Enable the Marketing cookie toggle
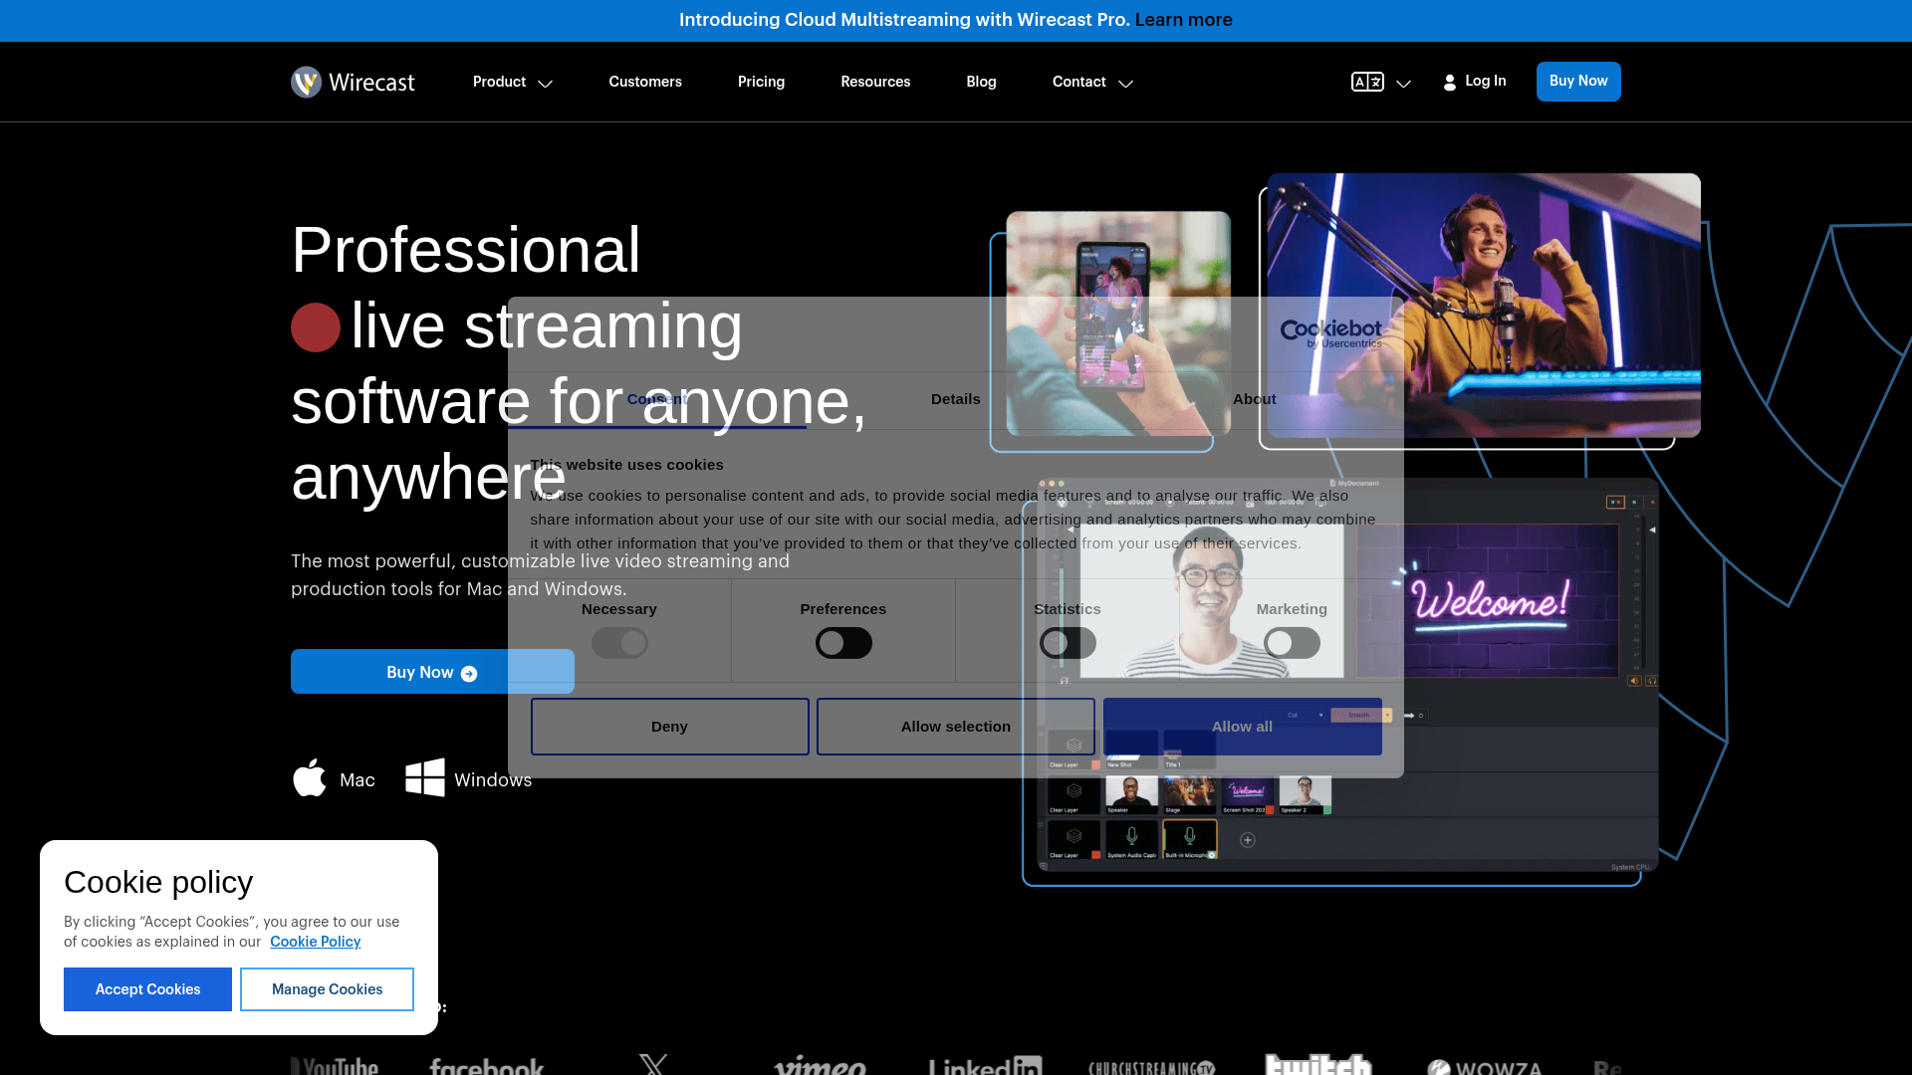The width and height of the screenshot is (1912, 1075). click(1292, 643)
